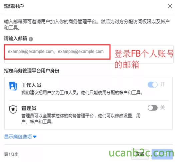Click the info icon beside 请输入邮箱
Viewport: 175px width, 162px height.
click(31, 39)
